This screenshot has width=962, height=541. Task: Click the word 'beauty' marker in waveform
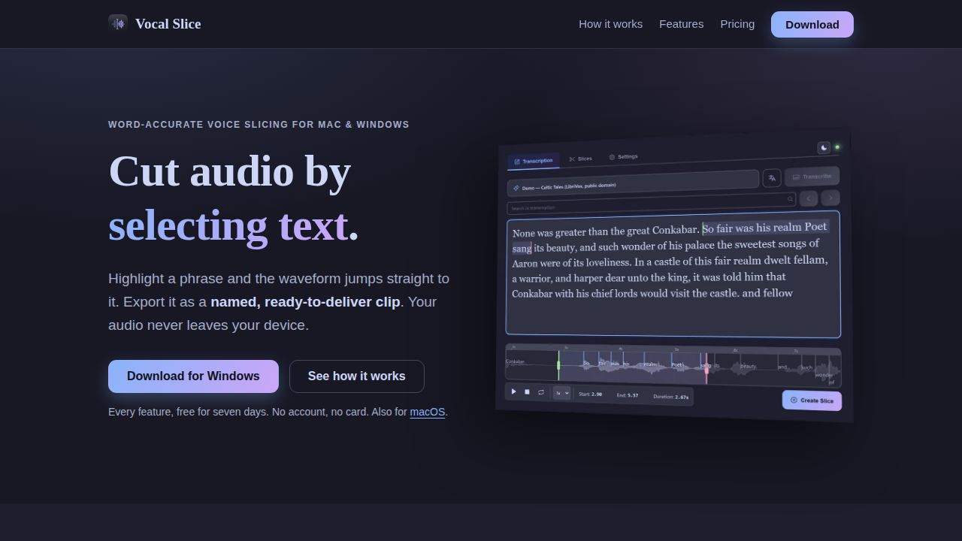[x=748, y=367]
